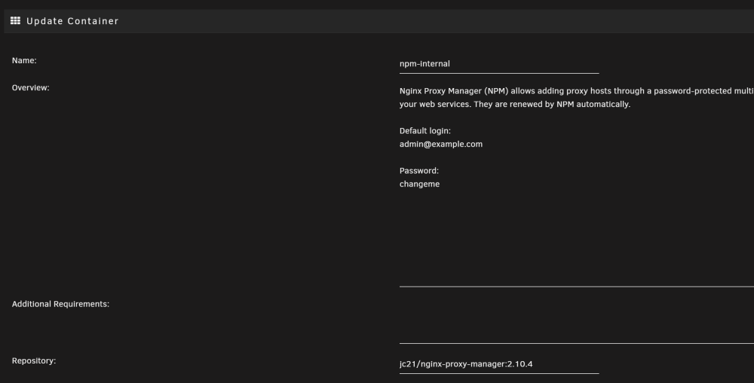Screen dimensions: 754x383
Task: Click the 'changeme' password text
Action: coord(419,184)
